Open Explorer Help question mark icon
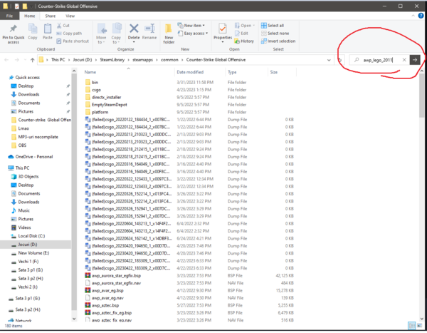Viewport: 427px width, 333px height. pyautogui.click(x=421, y=16)
